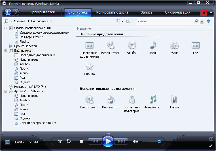Viewport: 216px width, 151px height.
Task: Open the Последние добавленные view icon
Action: click(x=89, y=45)
